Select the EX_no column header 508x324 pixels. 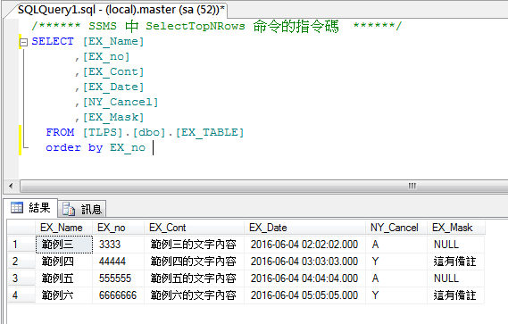coord(118,228)
